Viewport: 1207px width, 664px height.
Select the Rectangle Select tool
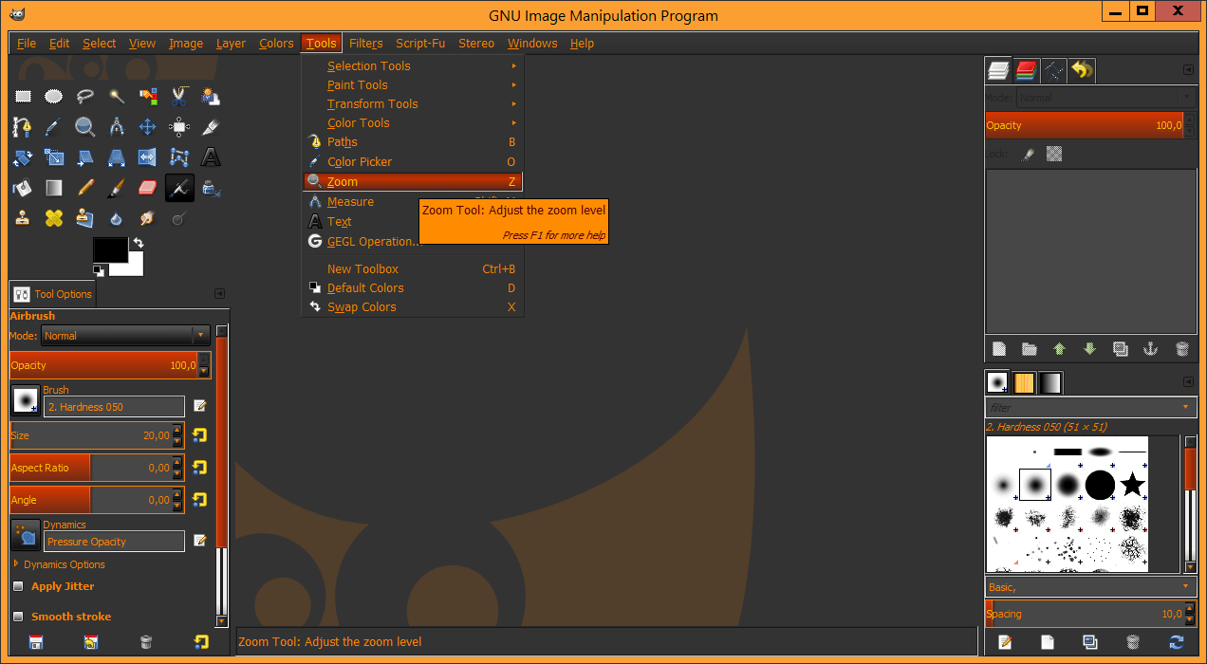(x=23, y=96)
